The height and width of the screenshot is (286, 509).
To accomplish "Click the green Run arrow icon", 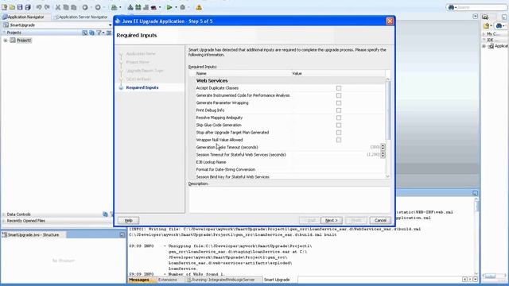I will [x=169, y=7].
